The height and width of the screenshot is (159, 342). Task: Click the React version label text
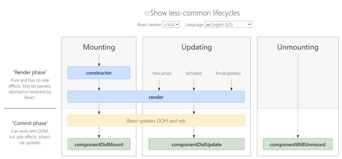coord(149,25)
